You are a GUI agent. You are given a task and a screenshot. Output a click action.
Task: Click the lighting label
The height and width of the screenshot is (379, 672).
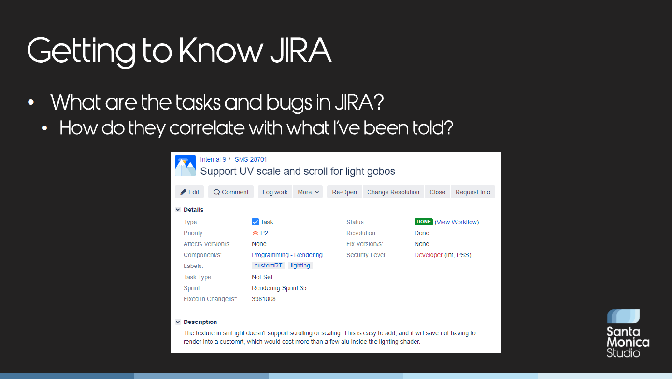coord(300,266)
